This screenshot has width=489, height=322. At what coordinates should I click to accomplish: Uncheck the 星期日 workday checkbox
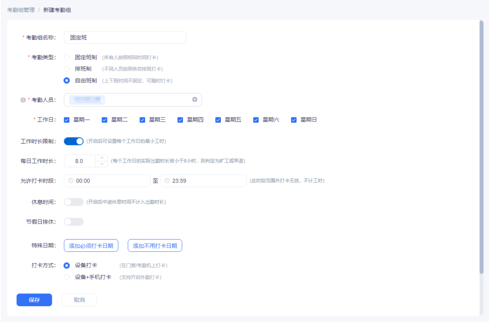point(294,120)
